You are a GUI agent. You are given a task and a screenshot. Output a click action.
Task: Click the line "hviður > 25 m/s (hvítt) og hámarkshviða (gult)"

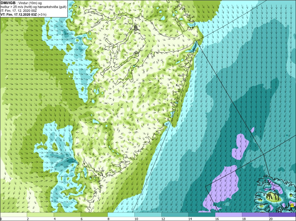(33, 7)
